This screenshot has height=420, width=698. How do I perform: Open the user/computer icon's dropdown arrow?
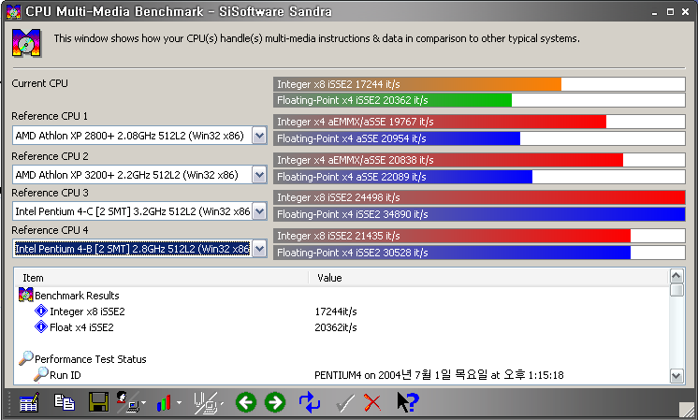tap(143, 402)
